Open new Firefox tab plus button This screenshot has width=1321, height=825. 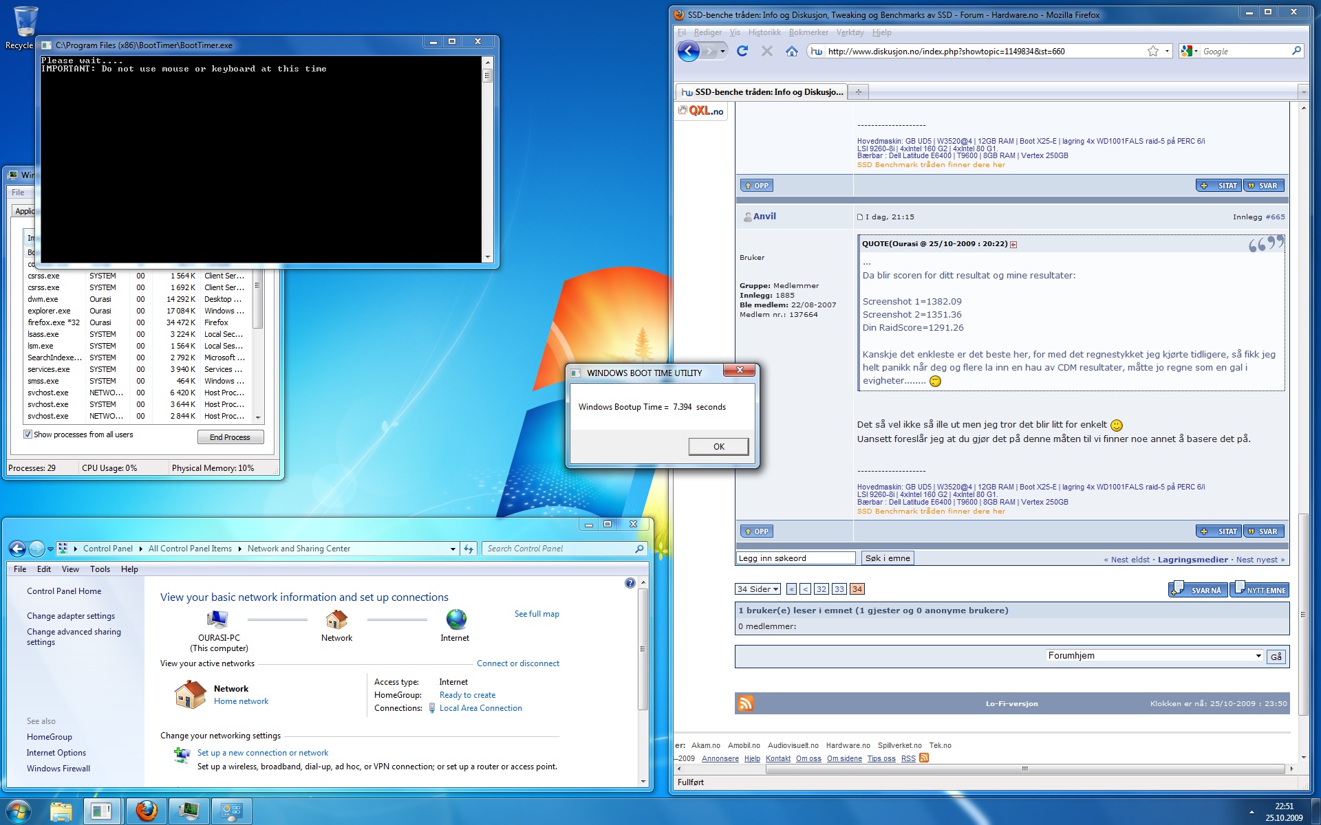click(x=858, y=91)
